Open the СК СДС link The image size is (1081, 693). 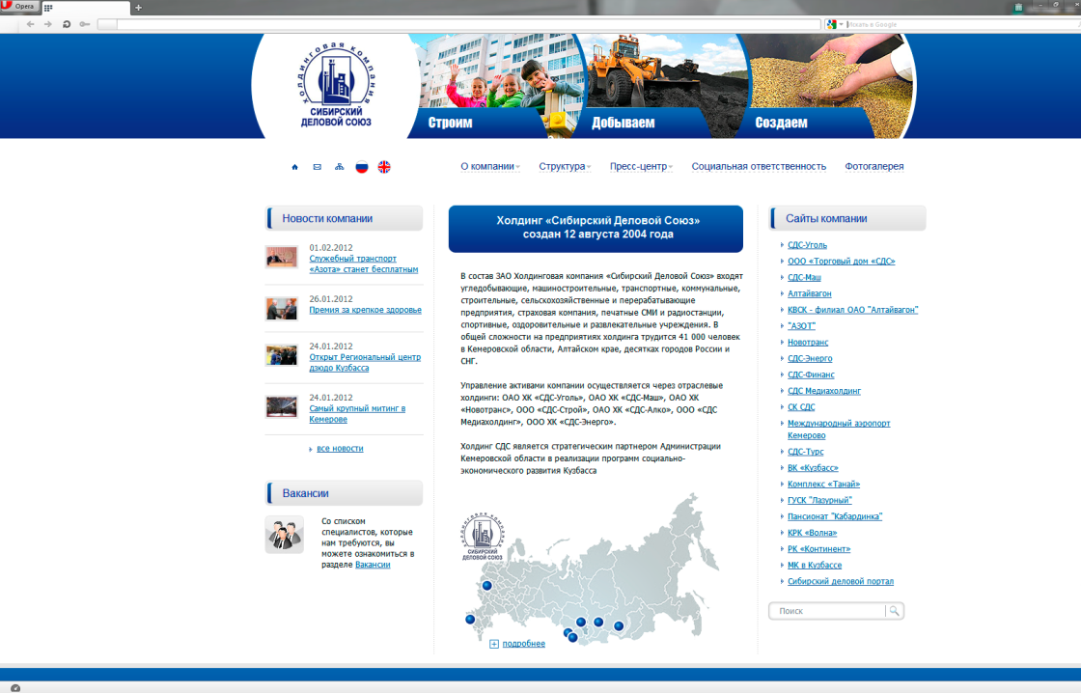coord(801,407)
